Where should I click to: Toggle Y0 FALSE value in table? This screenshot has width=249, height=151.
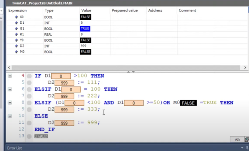coord(86,40)
